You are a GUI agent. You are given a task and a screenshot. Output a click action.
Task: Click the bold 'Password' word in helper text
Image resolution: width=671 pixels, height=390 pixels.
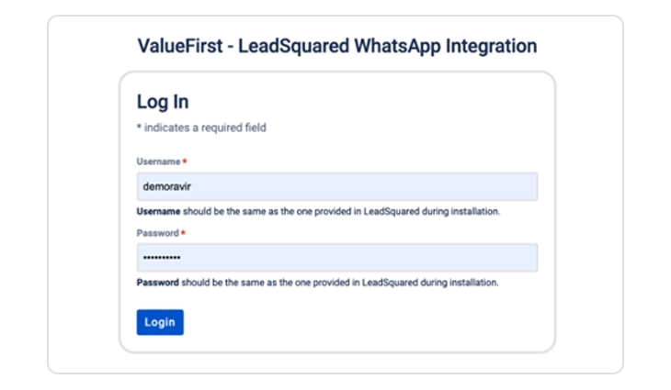(157, 283)
